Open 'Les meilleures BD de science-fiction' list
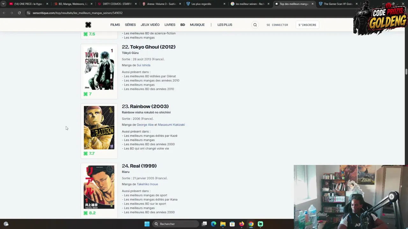Screen dimensions: 408x229 (150, 33)
